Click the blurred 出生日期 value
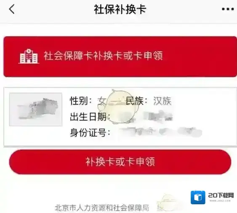The width and height of the screenshot is (237, 213). pos(158,116)
